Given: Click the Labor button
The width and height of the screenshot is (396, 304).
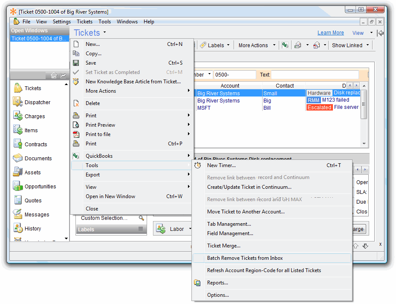Looking at the screenshot, I should (x=176, y=229).
